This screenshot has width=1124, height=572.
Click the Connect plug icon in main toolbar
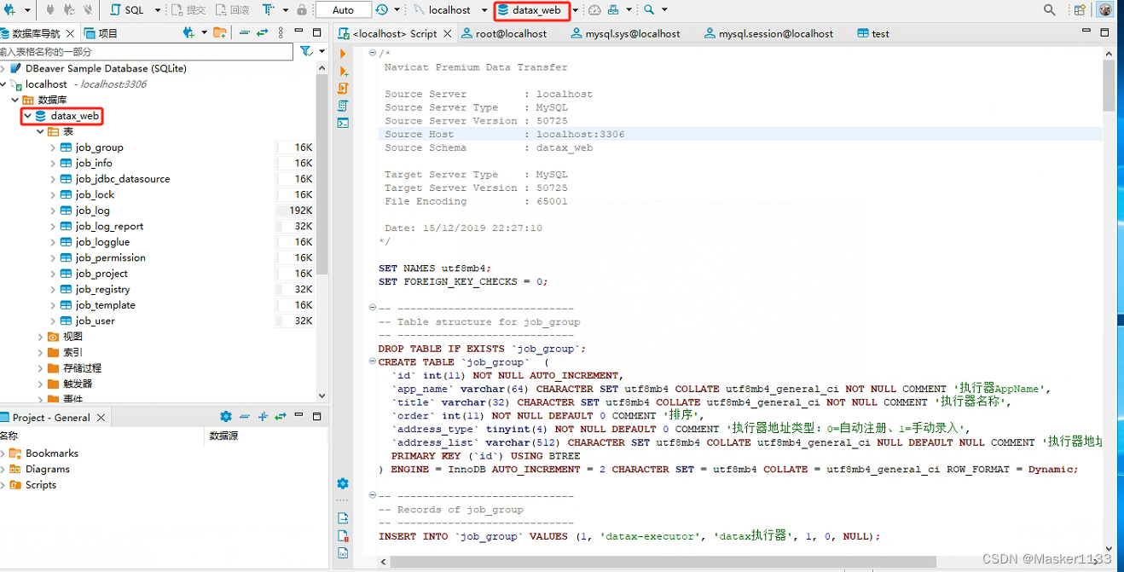[50, 9]
